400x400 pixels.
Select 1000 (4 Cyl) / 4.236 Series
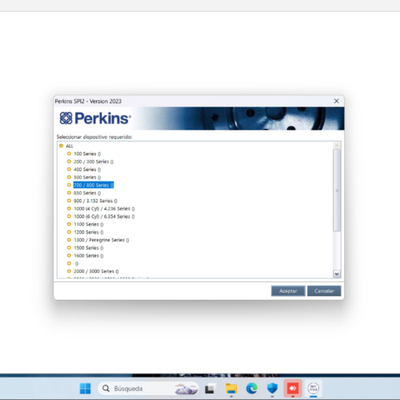pos(104,209)
